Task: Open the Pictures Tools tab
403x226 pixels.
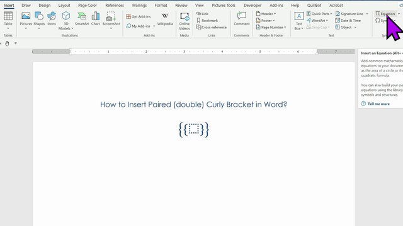Action: pyautogui.click(x=224, y=5)
